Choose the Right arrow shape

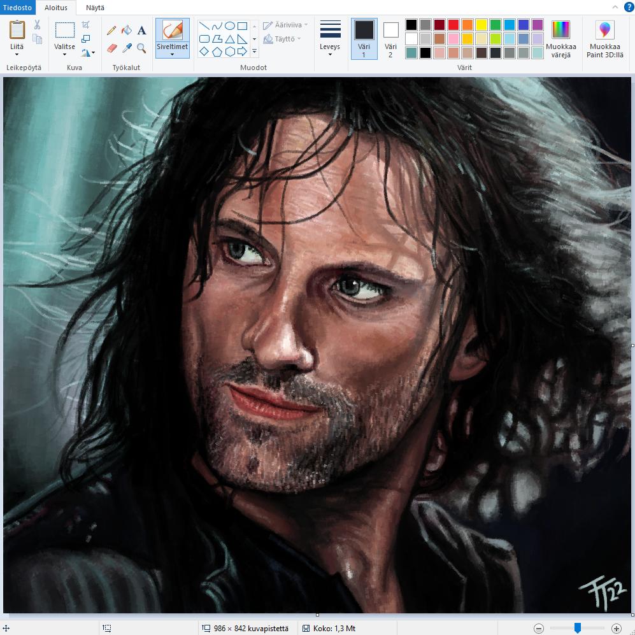coord(242,52)
